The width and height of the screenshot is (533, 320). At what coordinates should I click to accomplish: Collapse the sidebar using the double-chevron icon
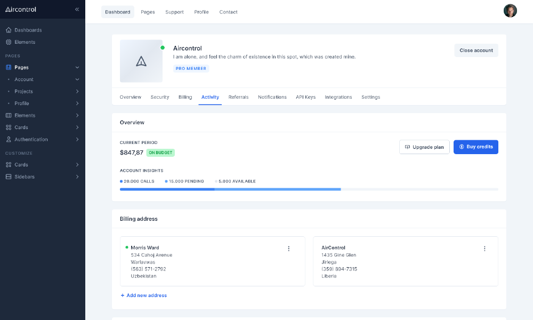[77, 9]
